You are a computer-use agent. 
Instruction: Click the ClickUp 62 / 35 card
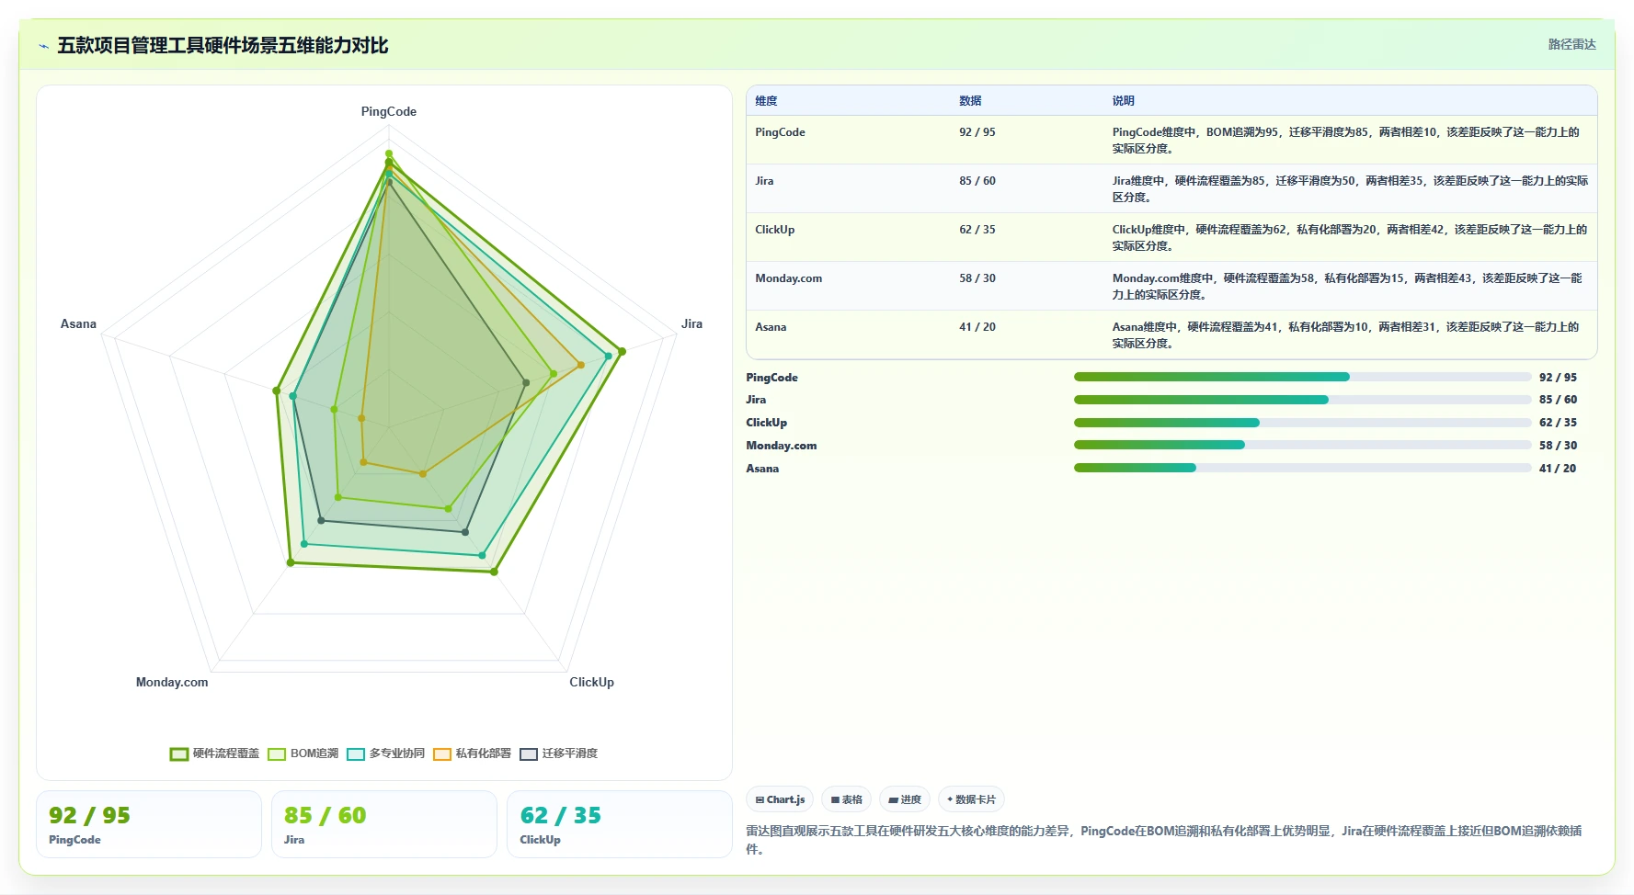point(620,824)
